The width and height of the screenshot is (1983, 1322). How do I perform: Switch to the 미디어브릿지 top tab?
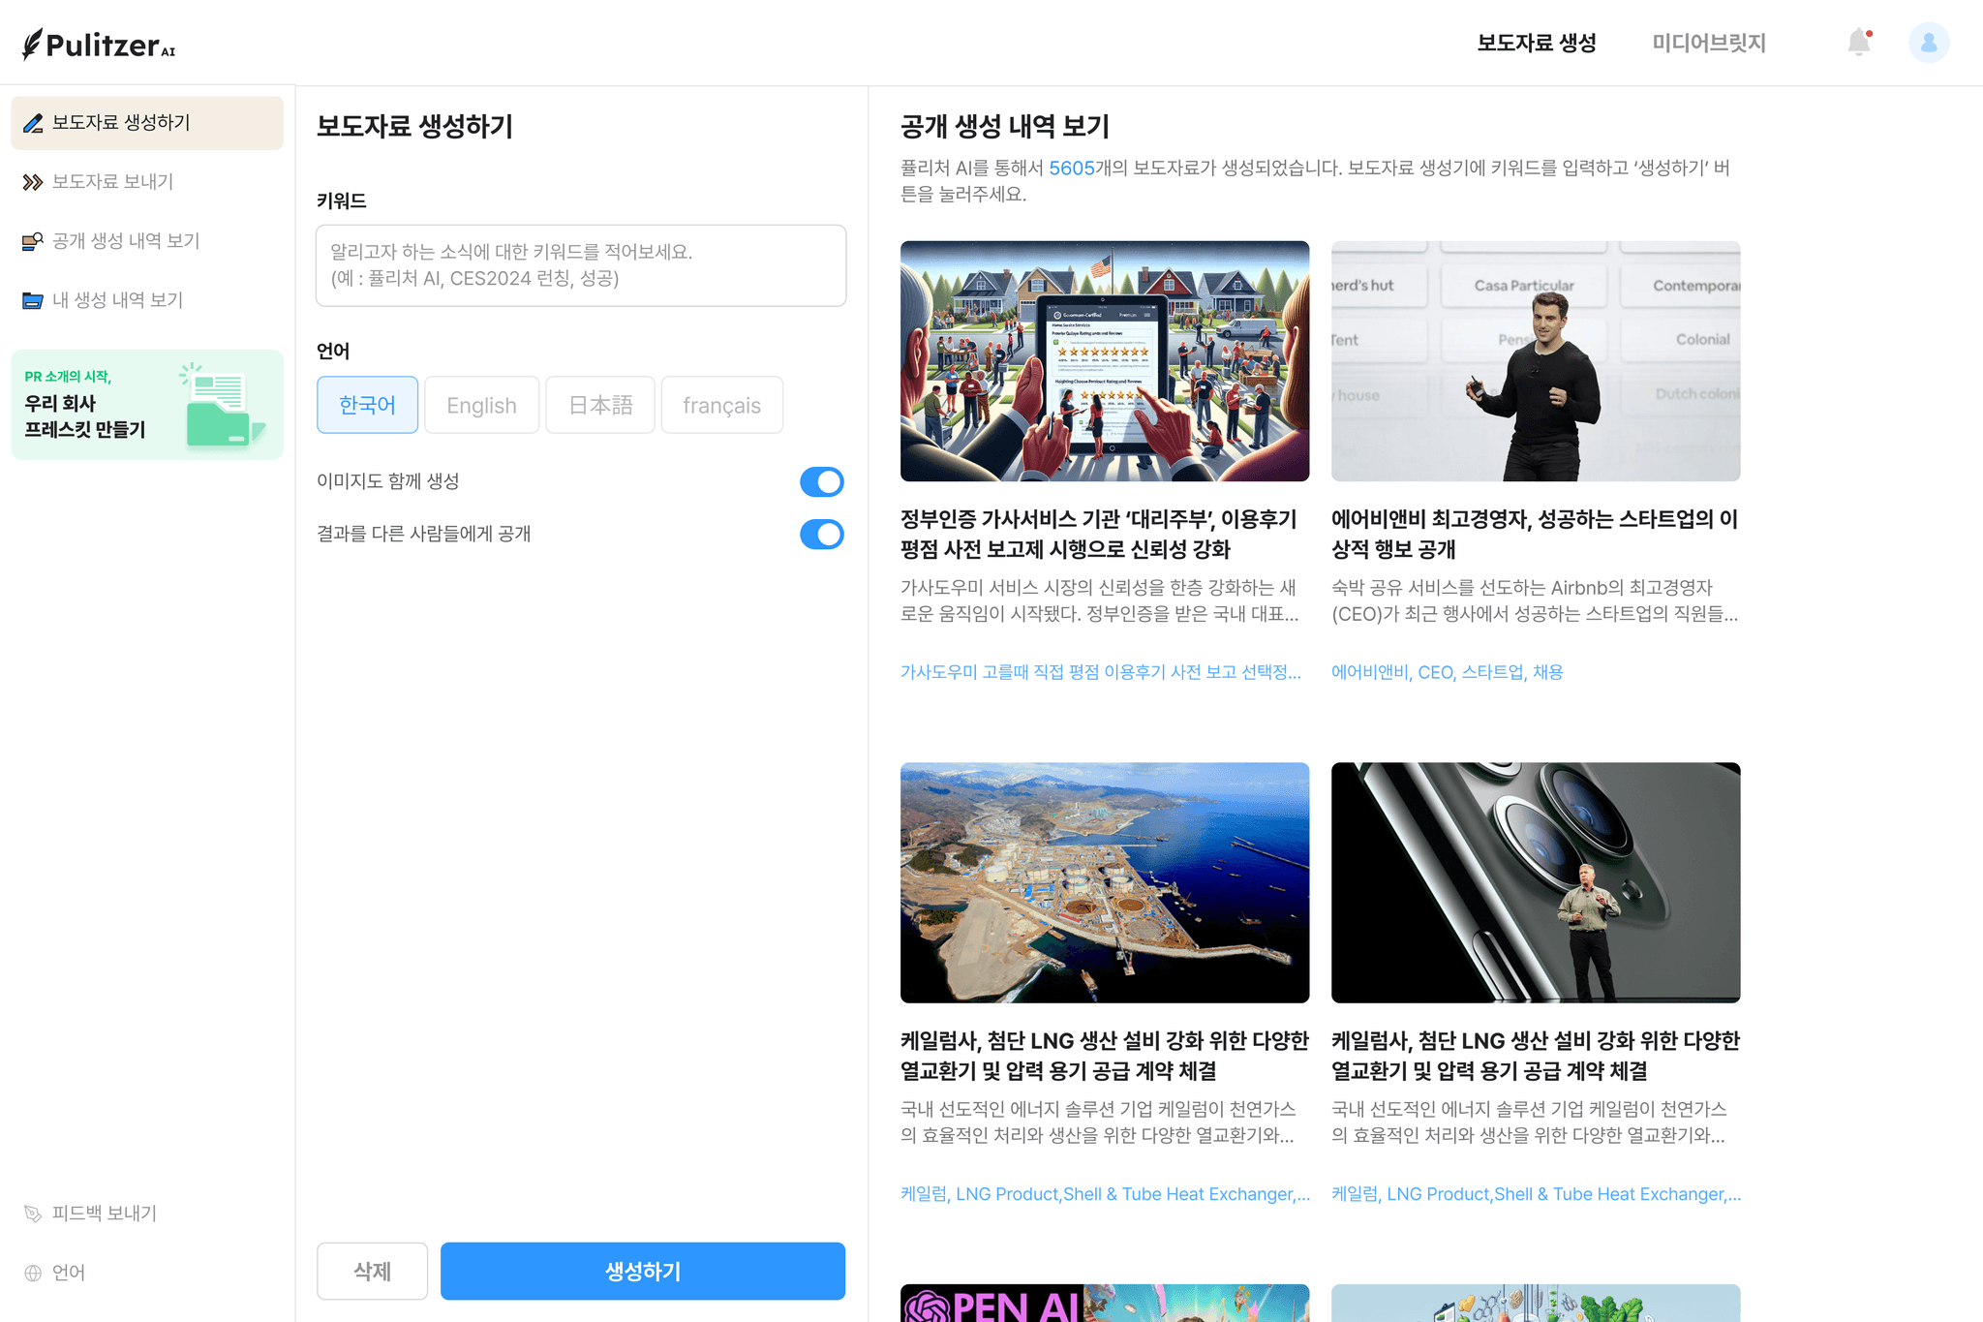coord(1708,43)
